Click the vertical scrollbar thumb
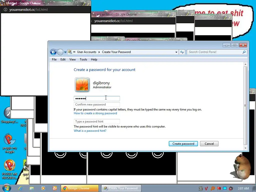 (x=245, y=105)
